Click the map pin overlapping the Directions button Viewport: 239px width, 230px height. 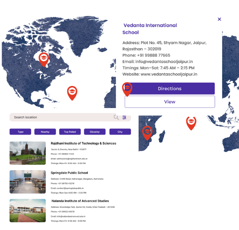pos(127,89)
